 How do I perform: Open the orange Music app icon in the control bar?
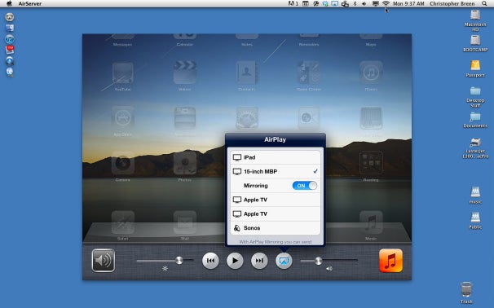390,261
